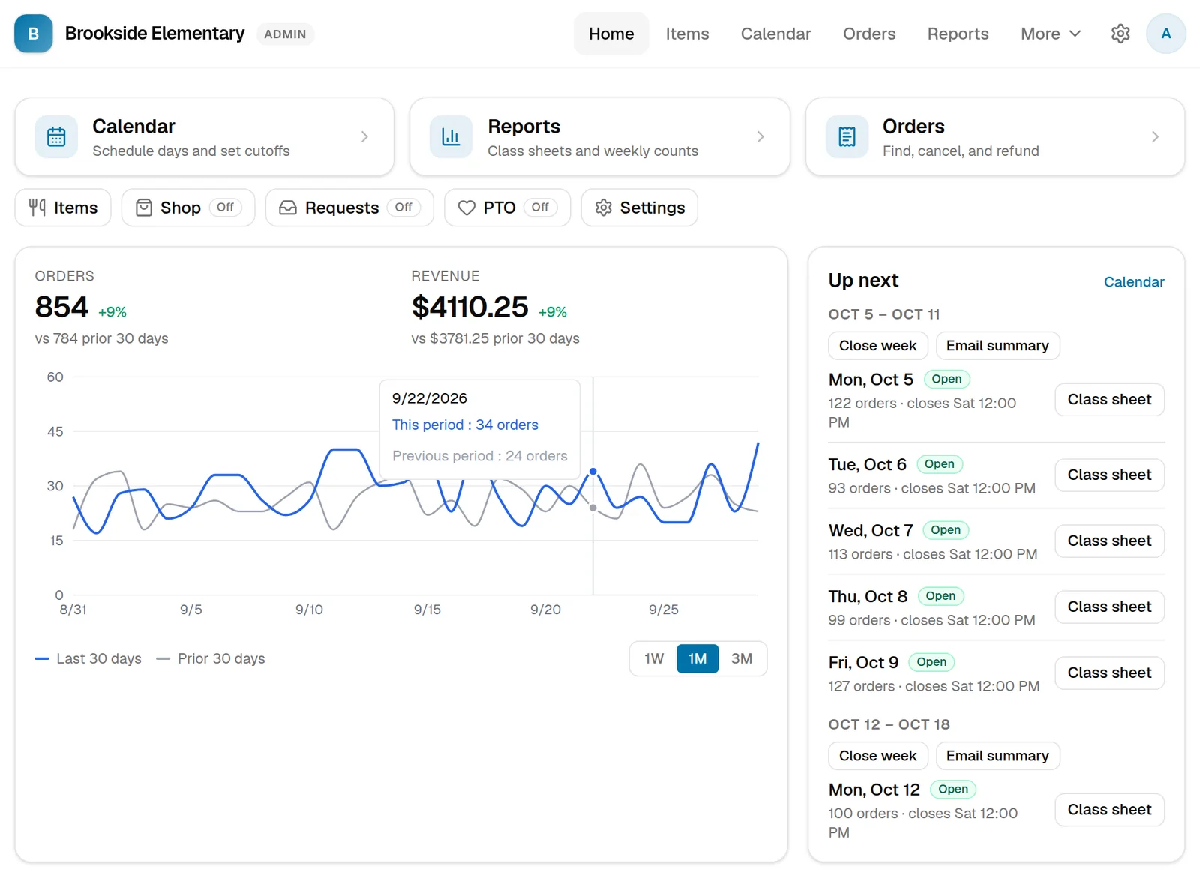Image resolution: width=1200 pixels, height=888 pixels.
Task: Open Orders card via its chevron arrow
Action: tap(1155, 136)
